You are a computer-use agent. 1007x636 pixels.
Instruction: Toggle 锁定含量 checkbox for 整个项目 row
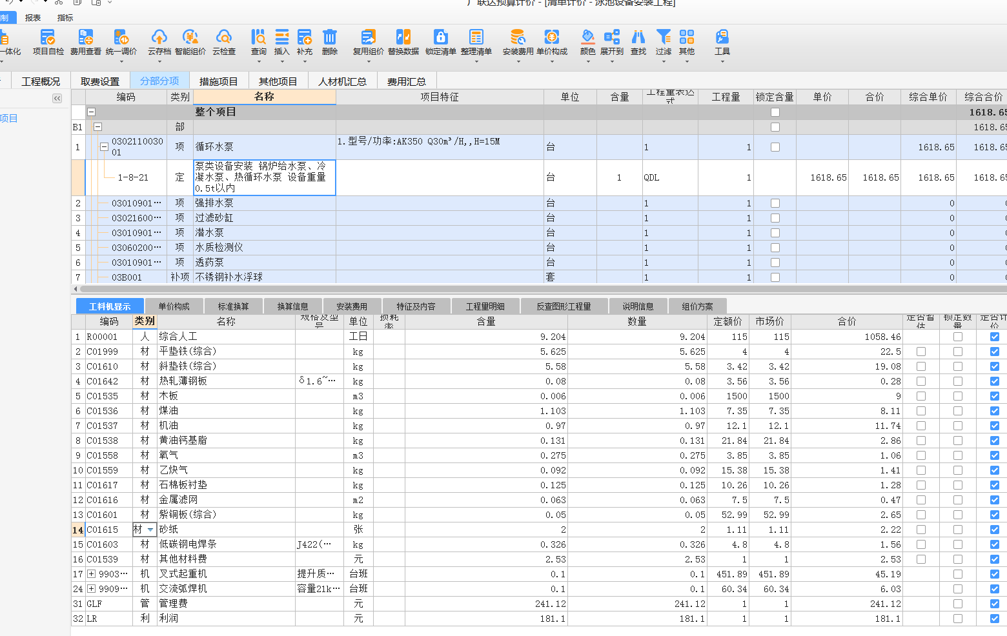coord(775,112)
